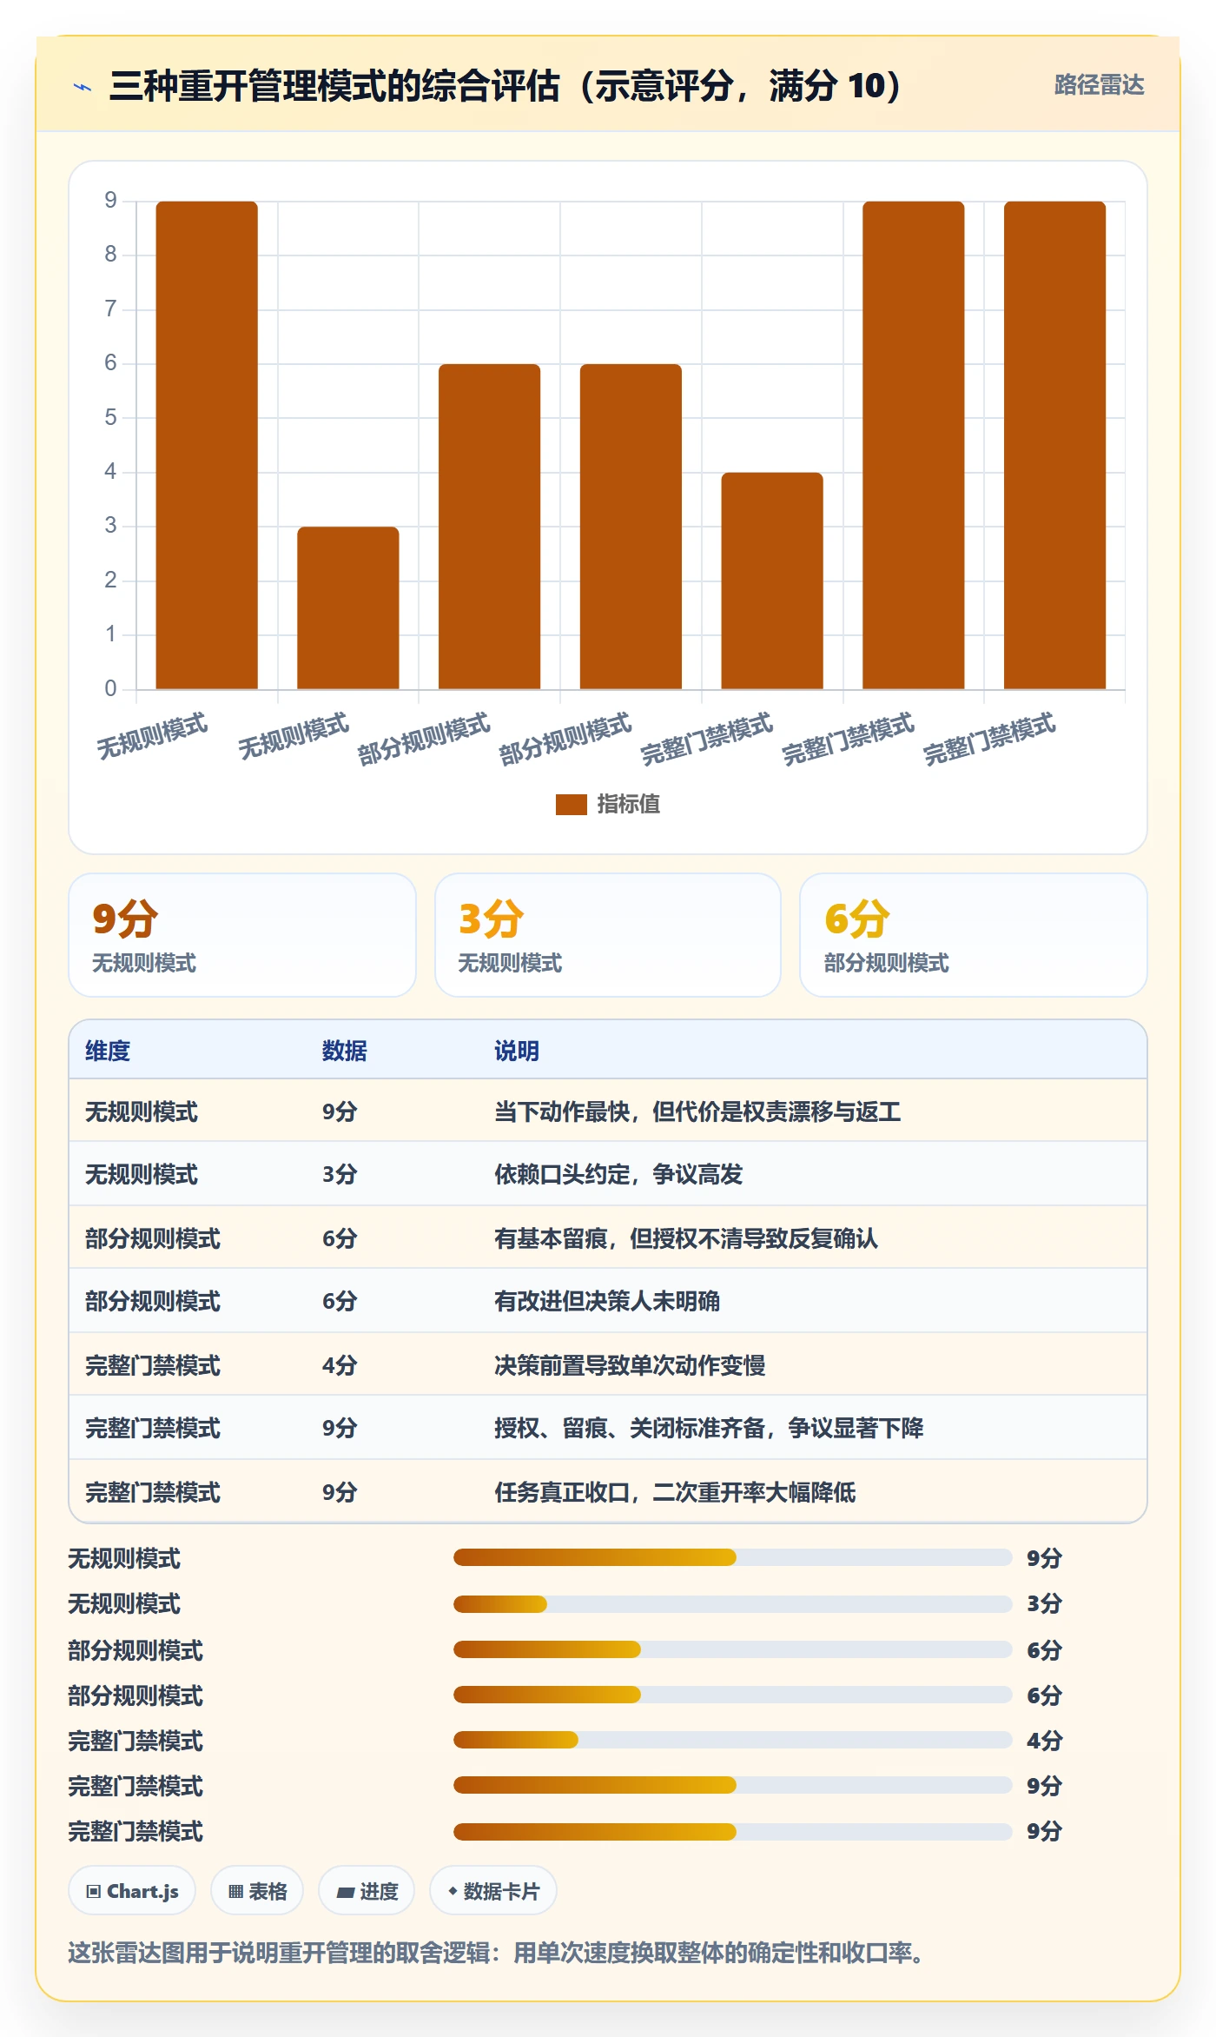This screenshot has width=1216, height=2037.
Task: Select the chart bar with value 4
Action: click(772, 581)
